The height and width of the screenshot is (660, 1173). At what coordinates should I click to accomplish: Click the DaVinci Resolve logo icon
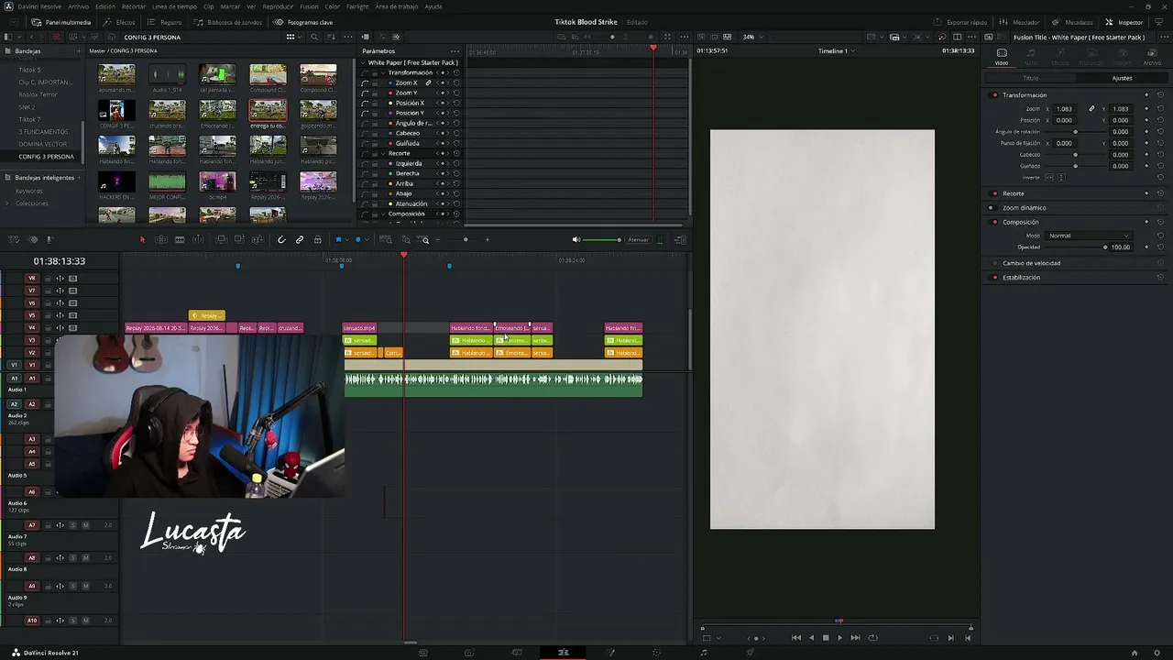coord(16,653)
